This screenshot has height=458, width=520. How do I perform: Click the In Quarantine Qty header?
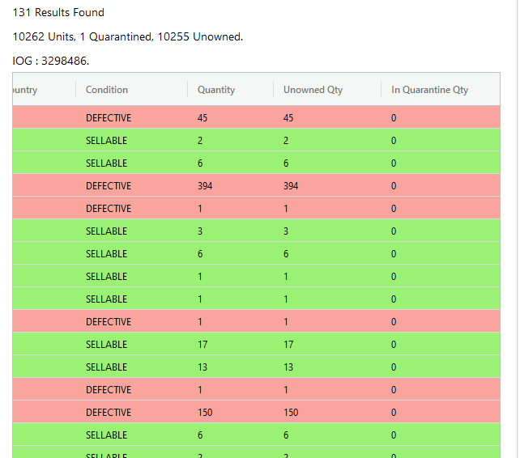(x=429, y=90)
